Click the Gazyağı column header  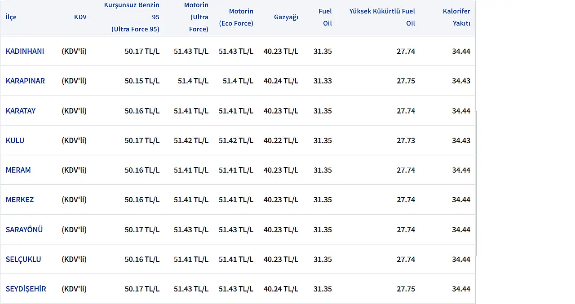[x=286, y=17]
